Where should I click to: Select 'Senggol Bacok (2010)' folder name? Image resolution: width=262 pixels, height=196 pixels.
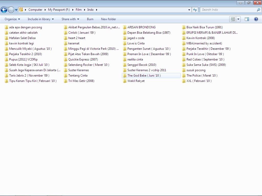coord(142,65)
